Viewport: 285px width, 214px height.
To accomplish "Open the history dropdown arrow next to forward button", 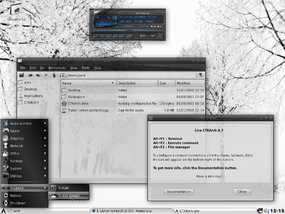I will tap(46, 75).
